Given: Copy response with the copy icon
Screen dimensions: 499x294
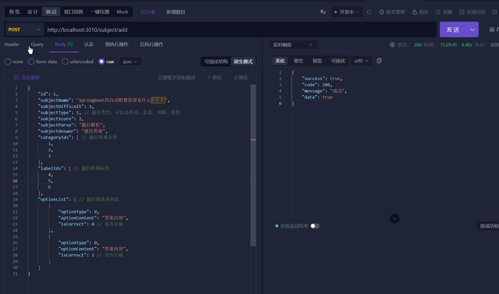Looking at the screenshot, I should coord(379,61).
